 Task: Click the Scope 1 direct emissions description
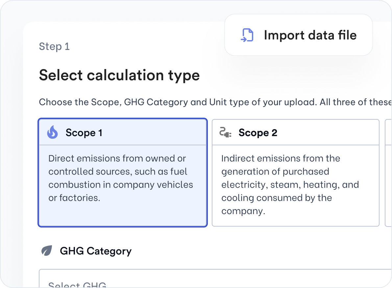tap(121, 178)
